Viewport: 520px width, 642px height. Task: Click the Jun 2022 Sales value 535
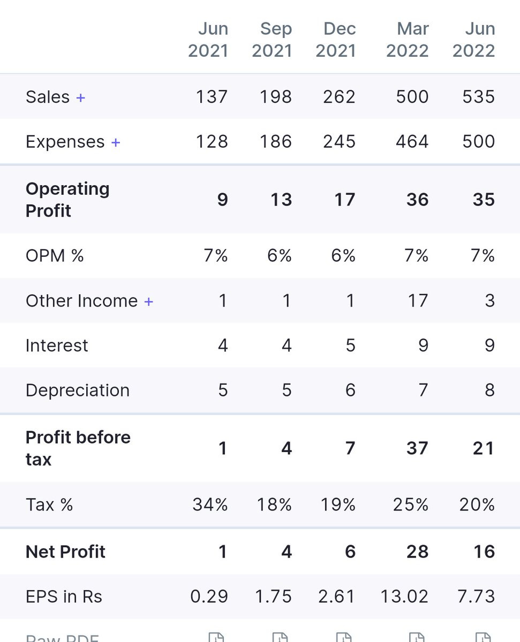479,97
